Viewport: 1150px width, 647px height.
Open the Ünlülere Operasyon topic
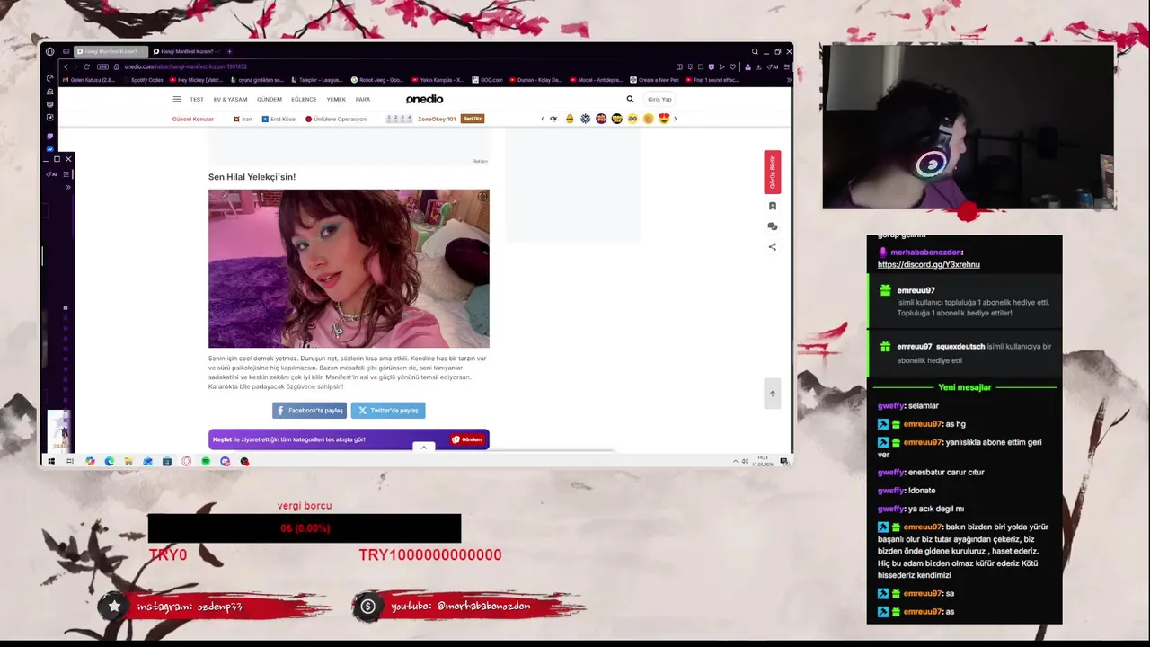(336, 119)
